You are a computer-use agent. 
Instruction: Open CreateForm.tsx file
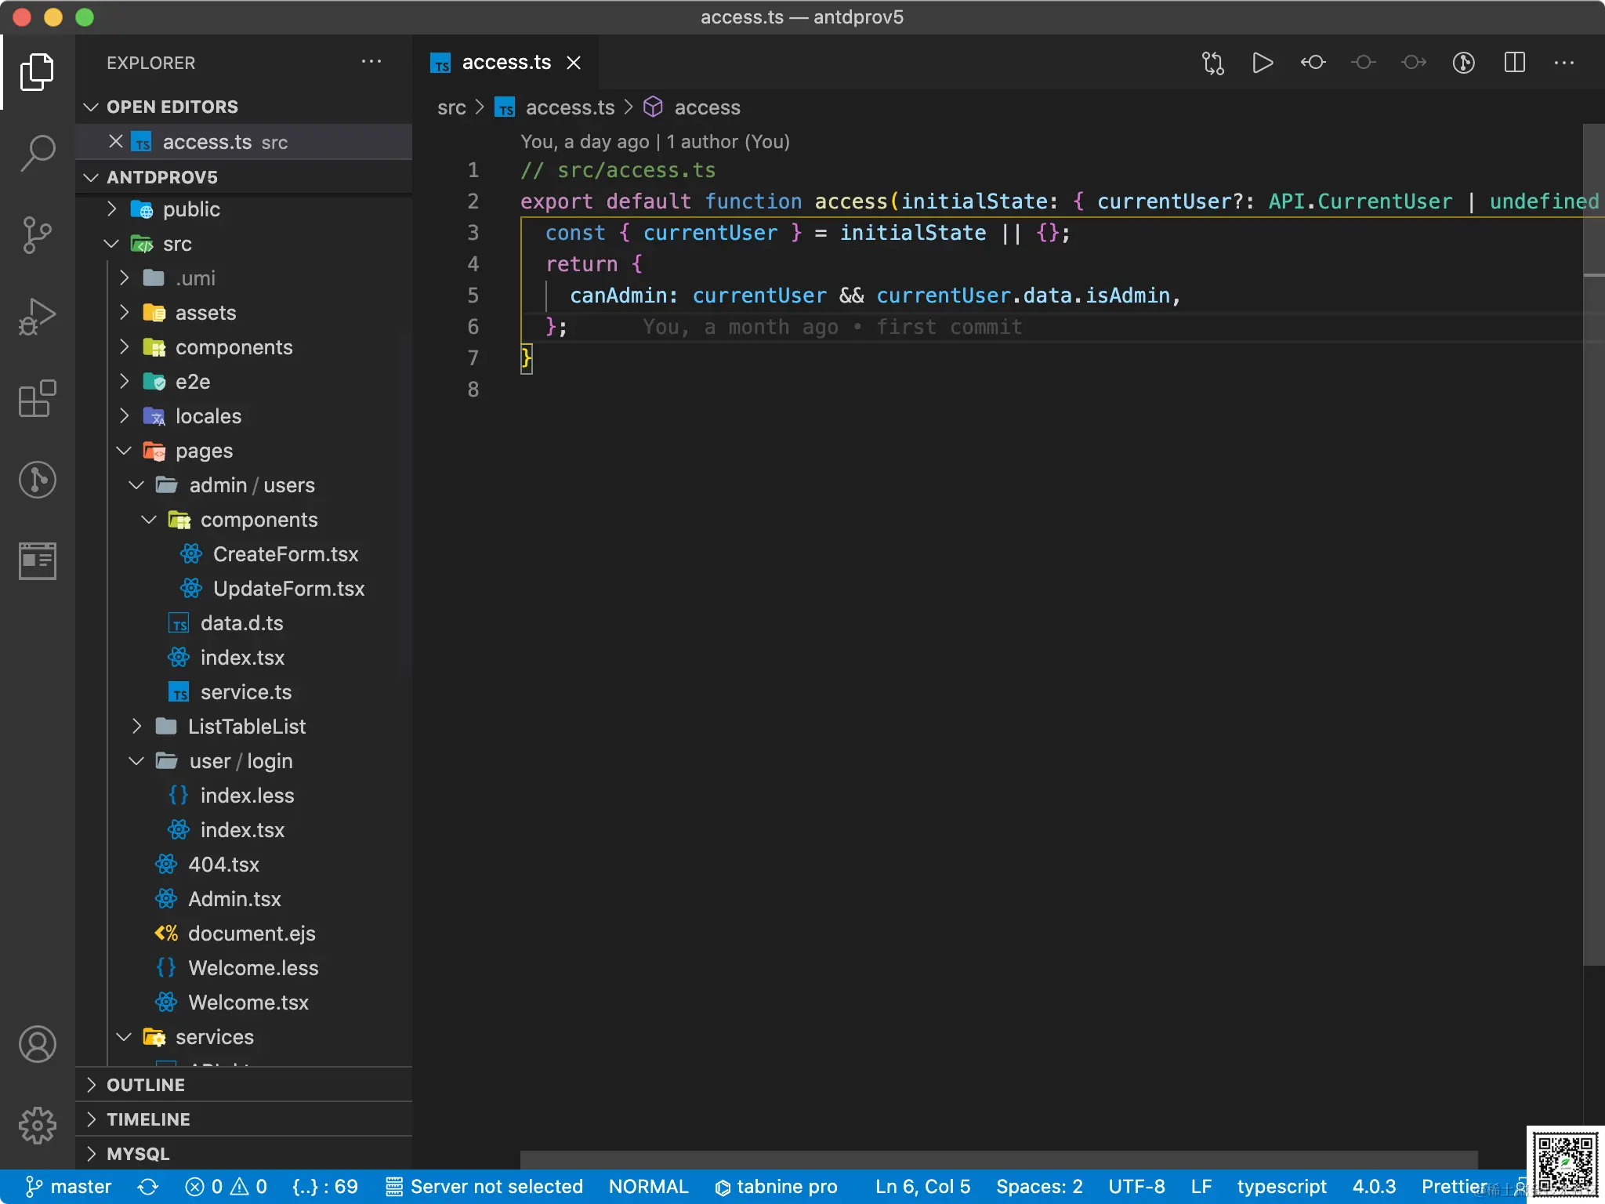pos(285,554)
